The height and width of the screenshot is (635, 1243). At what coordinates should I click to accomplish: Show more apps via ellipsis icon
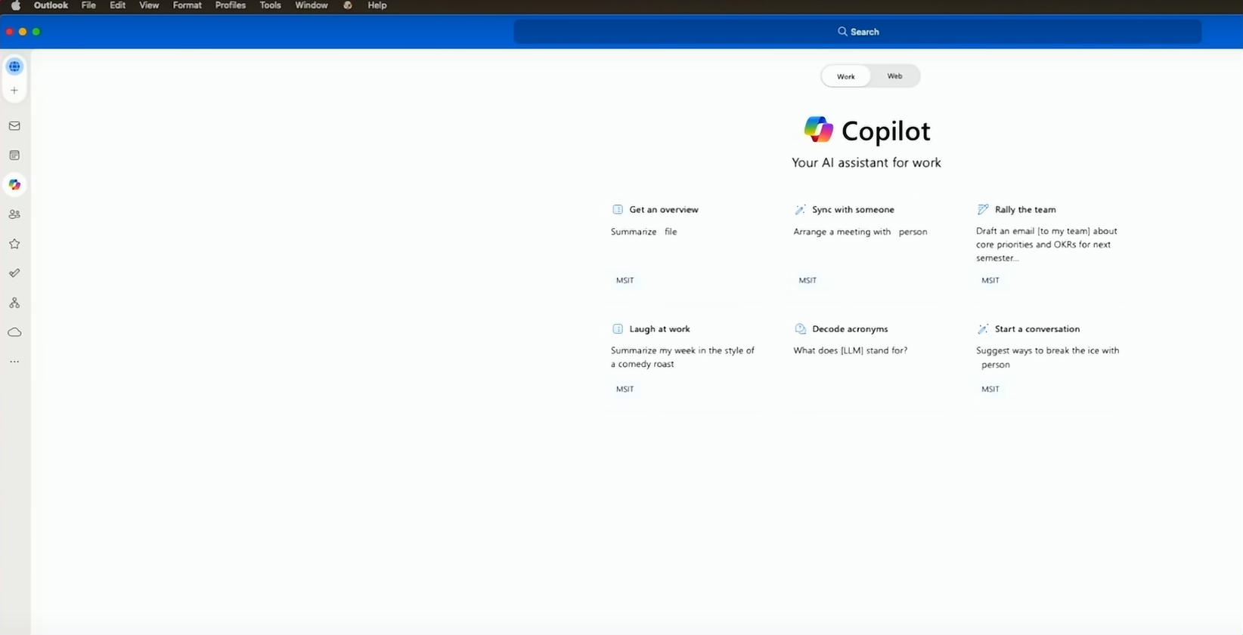(x=14, y=362)
